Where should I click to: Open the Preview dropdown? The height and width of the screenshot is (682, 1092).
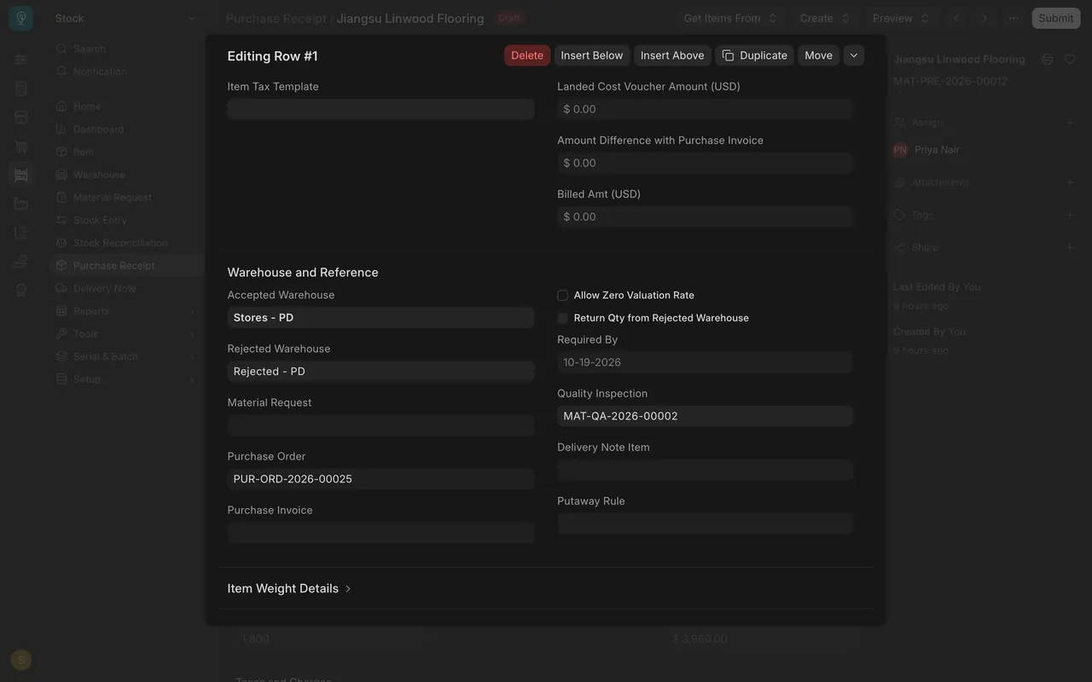click(901, 18)
